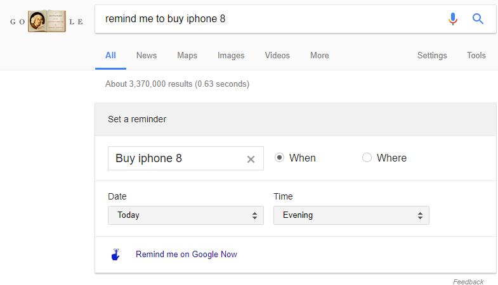
Task: Open search Tools
Action: (476, 56)
